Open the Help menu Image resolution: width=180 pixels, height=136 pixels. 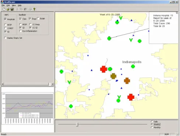pyautogui.click(x=20, y=6)
